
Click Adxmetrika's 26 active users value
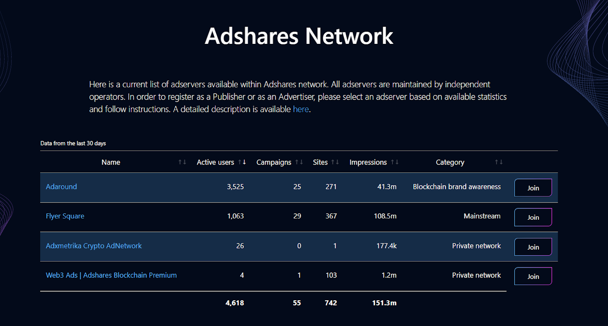pyautogui.click(x=240, y=245)
